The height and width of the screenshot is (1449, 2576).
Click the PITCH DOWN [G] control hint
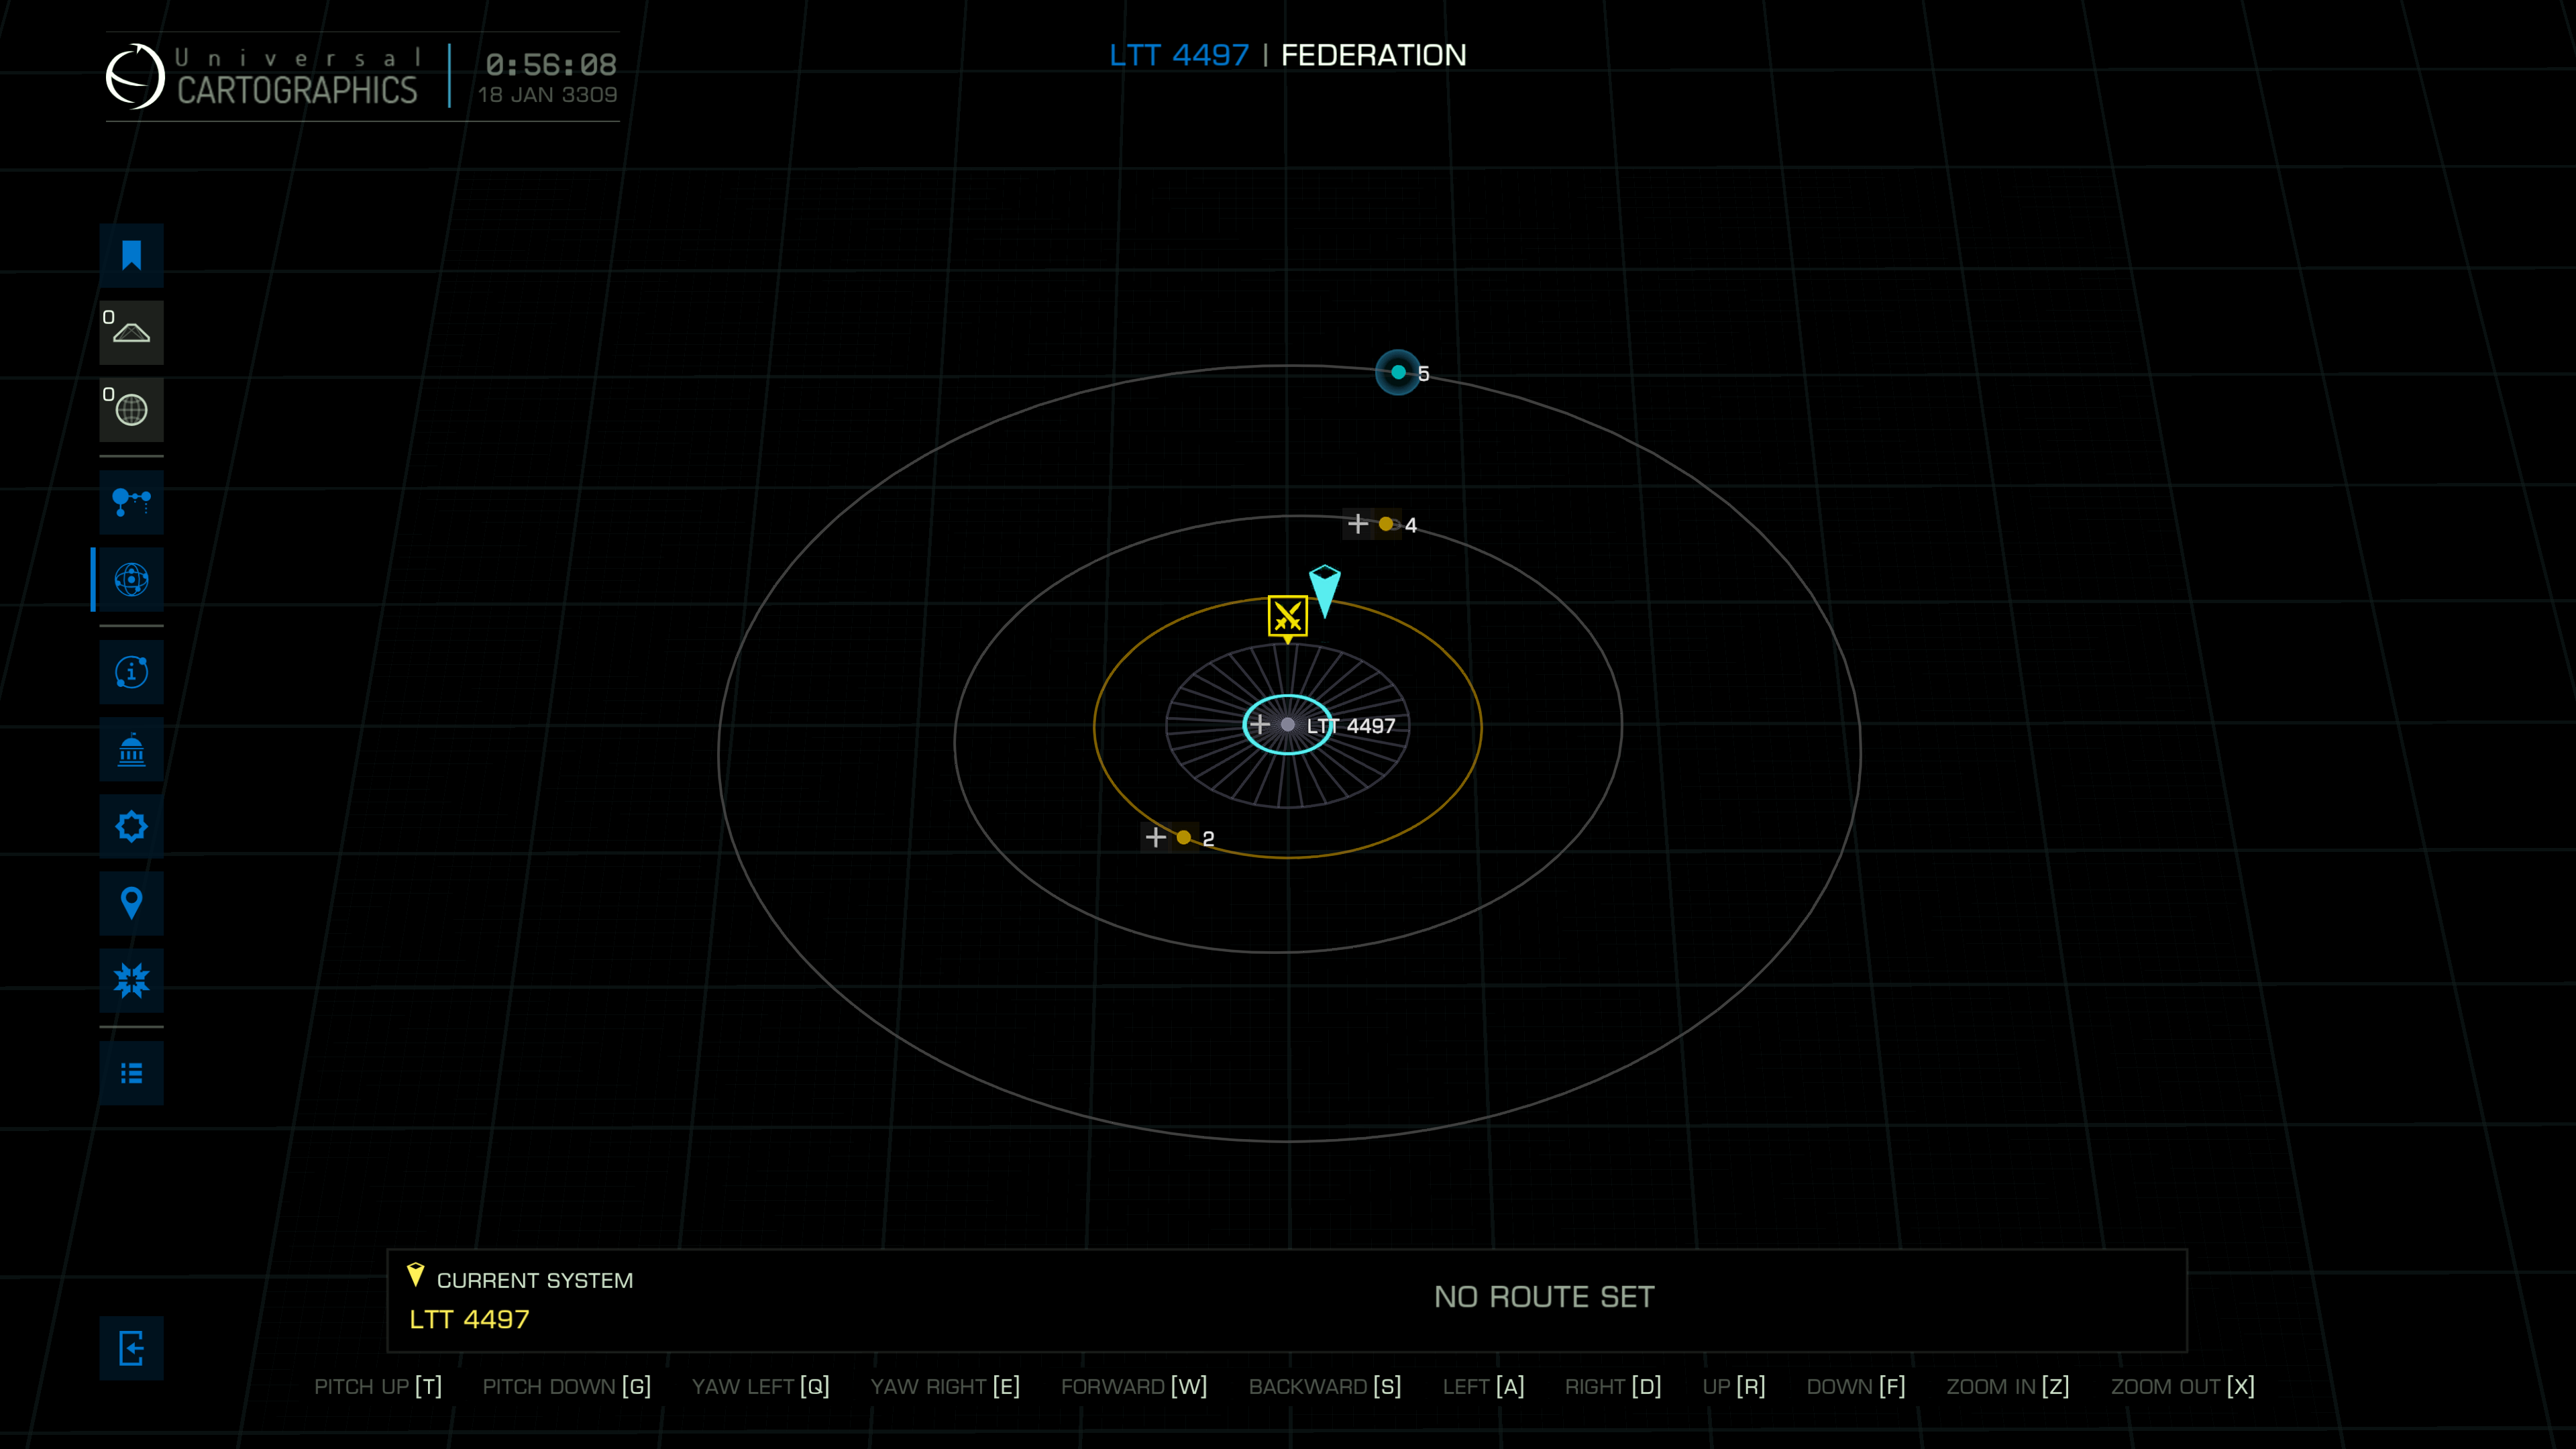tap(567, 1386)
